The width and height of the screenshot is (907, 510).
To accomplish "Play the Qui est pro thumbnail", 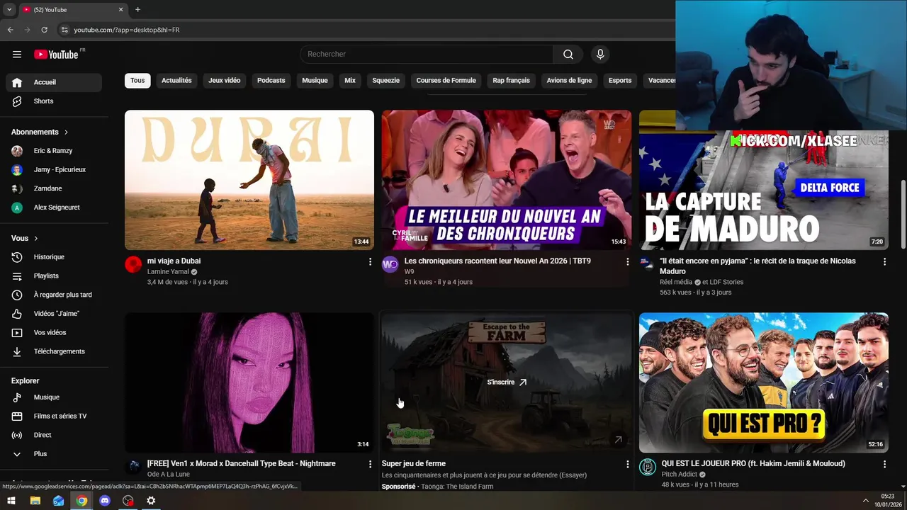I will pos(764,382).
